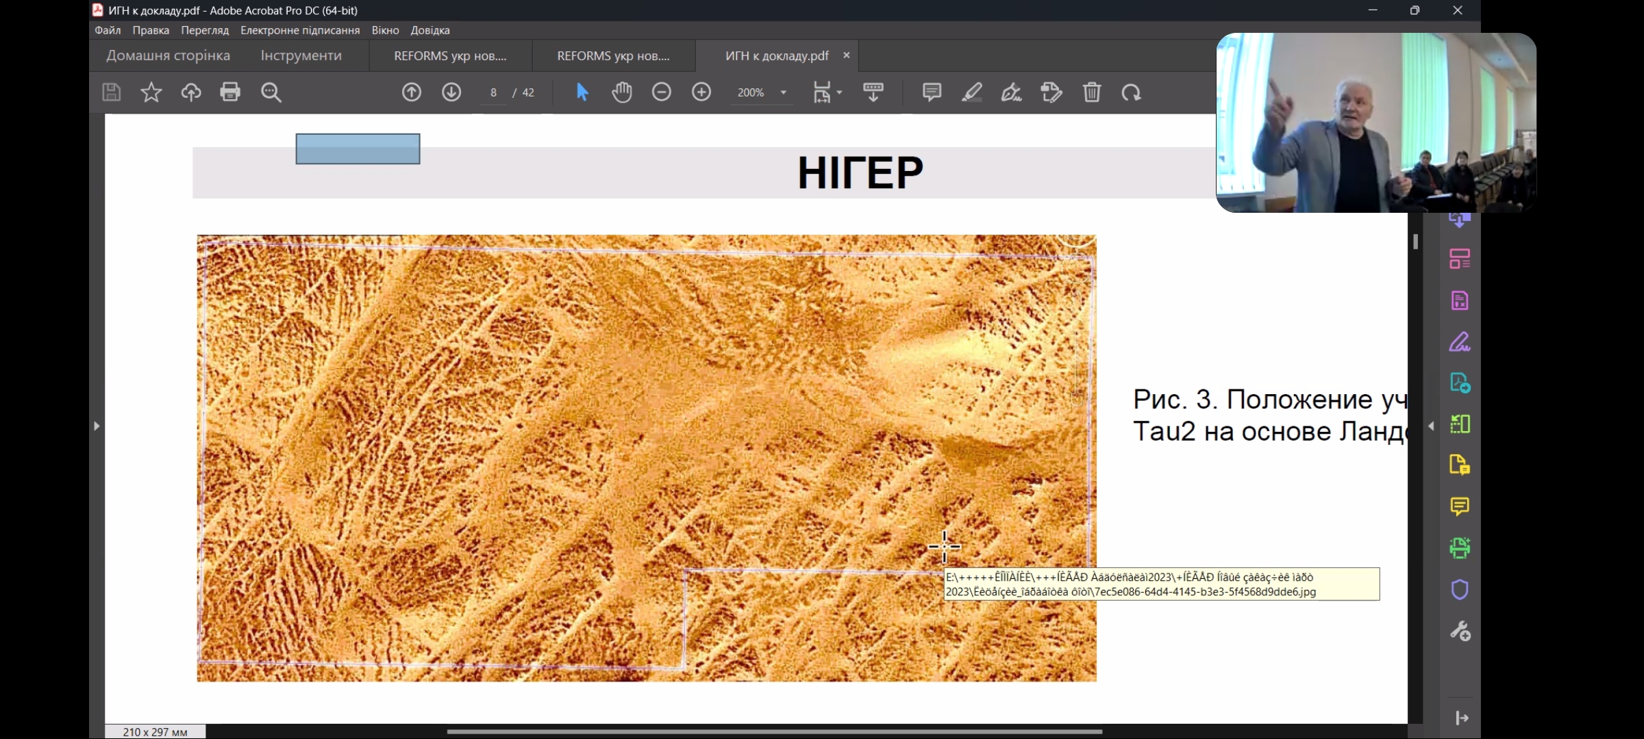Zoom out with minus button

pyautogui.click(x=661, y=92)
